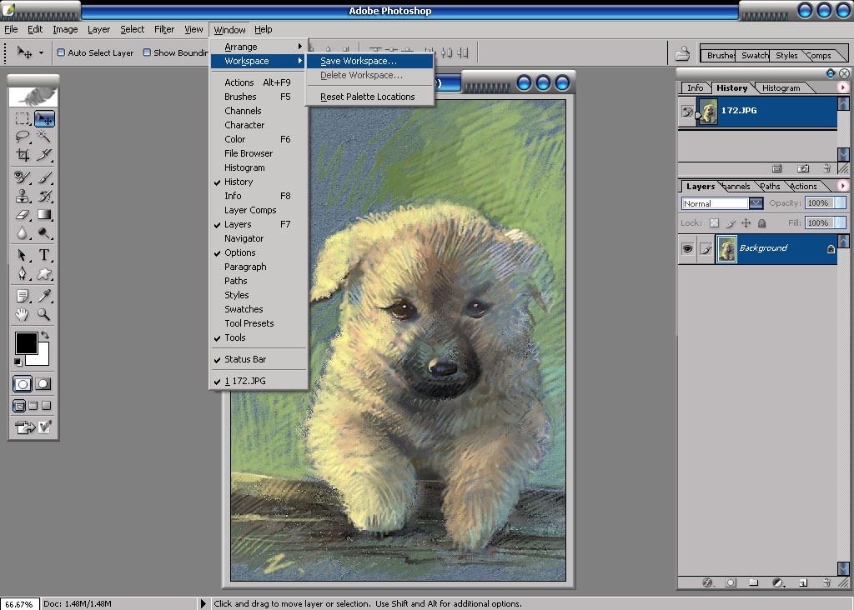
Task: Switch to Quick Mask mode
Action: pos(43,384)
